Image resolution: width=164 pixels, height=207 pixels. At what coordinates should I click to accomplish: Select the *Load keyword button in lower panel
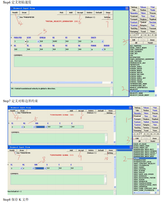[x=146, y=131]
